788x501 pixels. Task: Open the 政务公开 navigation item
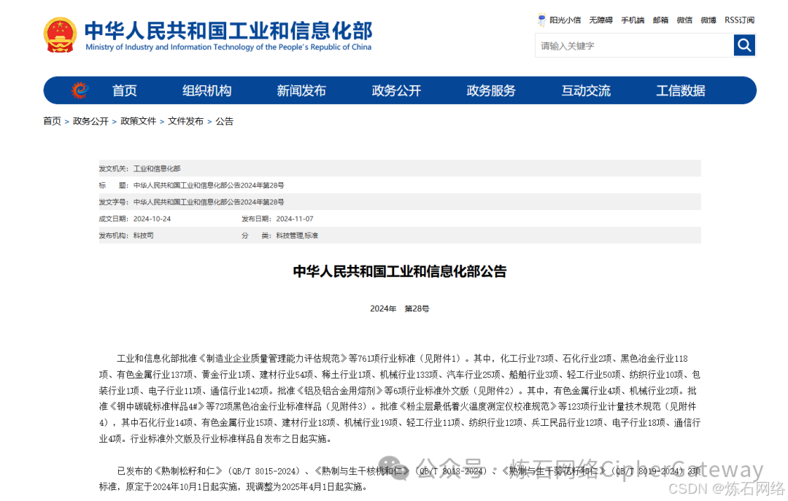tap(396, 90)
